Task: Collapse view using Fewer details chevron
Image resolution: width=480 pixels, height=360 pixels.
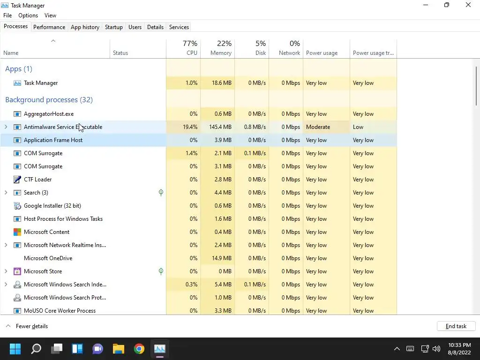Action: pyautogui.click(x=8, y=326)
